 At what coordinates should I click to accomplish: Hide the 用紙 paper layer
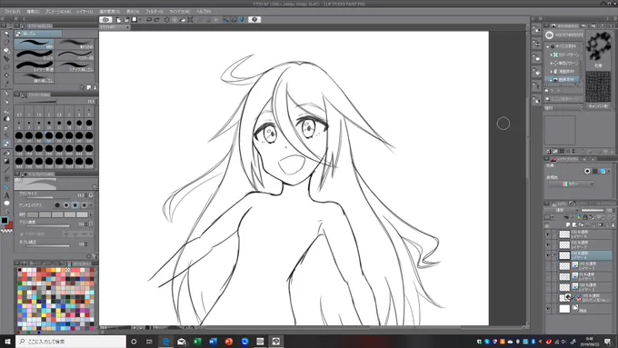click(x=547, y=309)
